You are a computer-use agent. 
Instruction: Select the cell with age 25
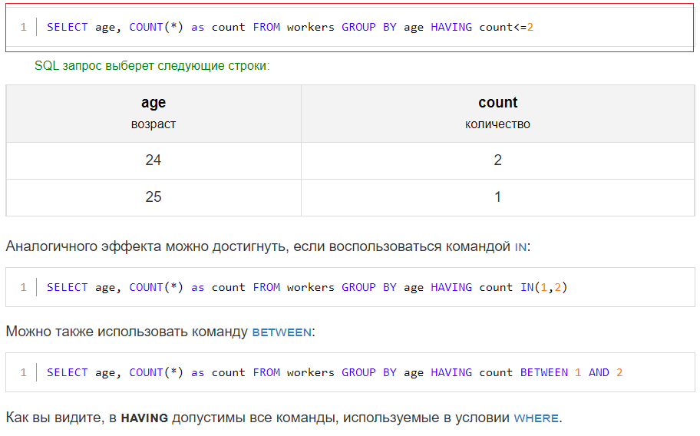point(154,197)
